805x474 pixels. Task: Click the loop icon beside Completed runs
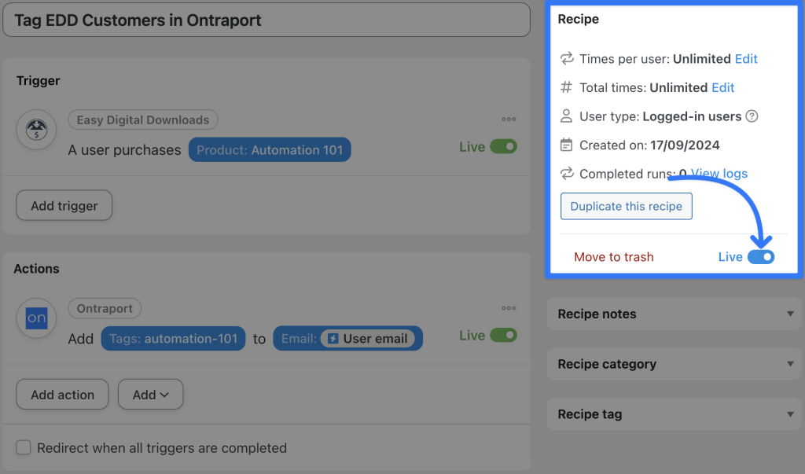pos(565,173)
